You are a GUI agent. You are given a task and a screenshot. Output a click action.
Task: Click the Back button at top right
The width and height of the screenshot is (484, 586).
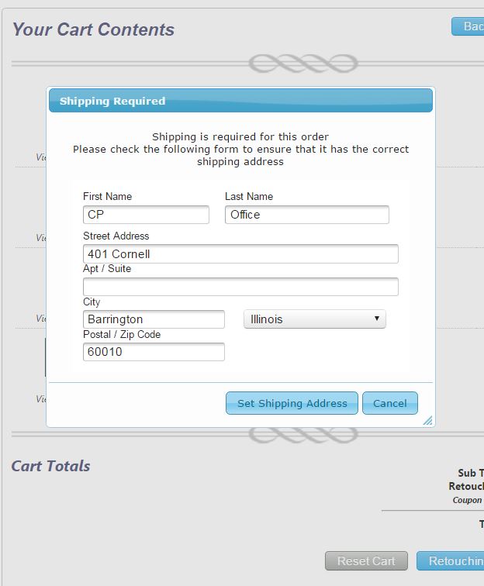tap(468, 26)
